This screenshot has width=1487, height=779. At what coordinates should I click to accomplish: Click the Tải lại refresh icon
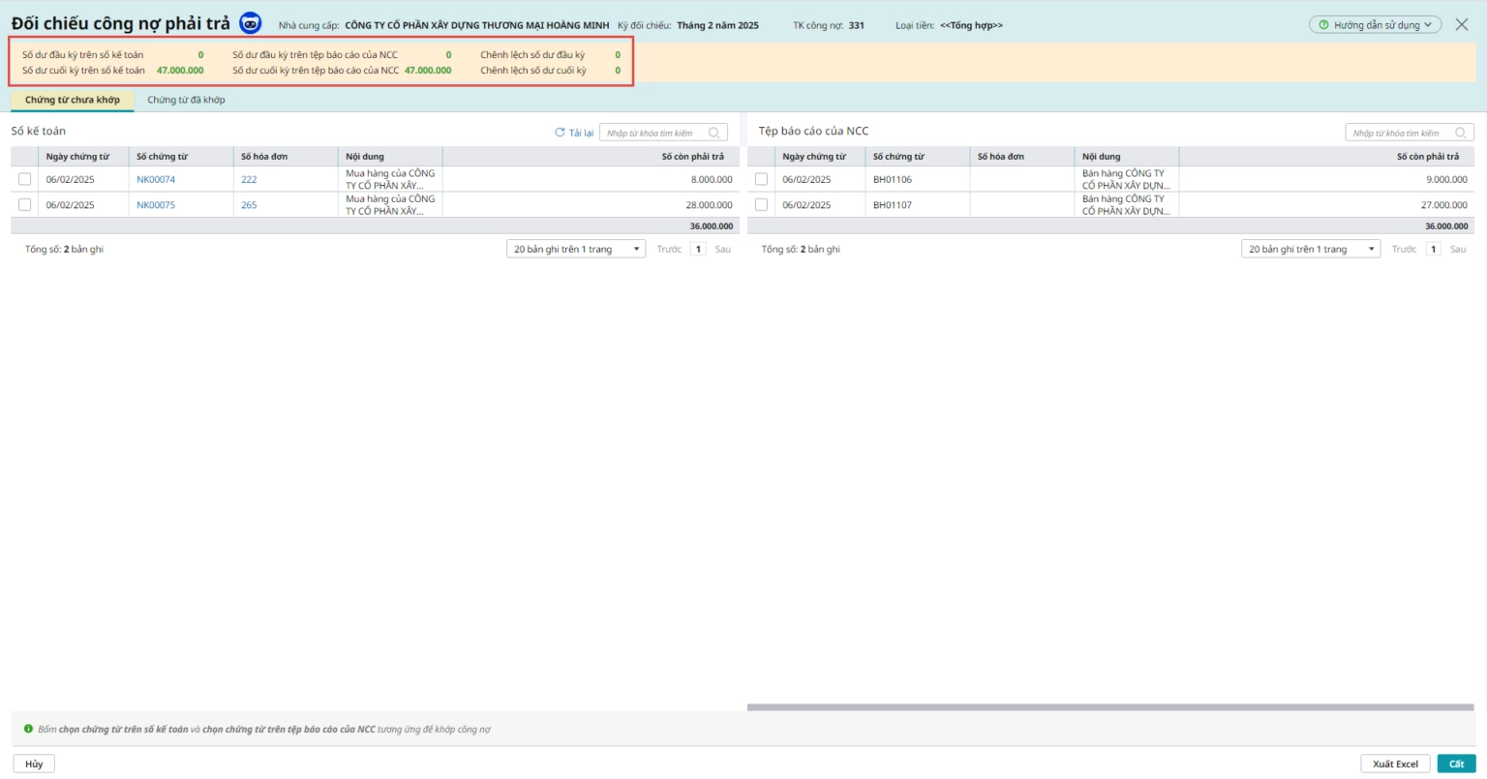tap(560, 133)
